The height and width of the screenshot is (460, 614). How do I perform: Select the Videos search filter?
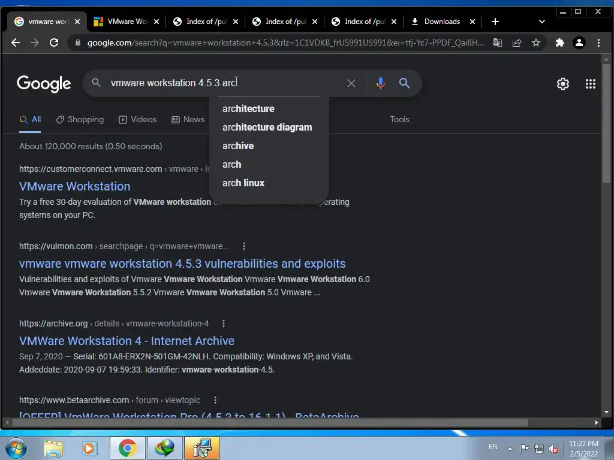(x=137, y=119)
